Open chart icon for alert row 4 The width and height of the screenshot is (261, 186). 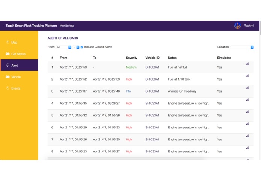point(247,100)
